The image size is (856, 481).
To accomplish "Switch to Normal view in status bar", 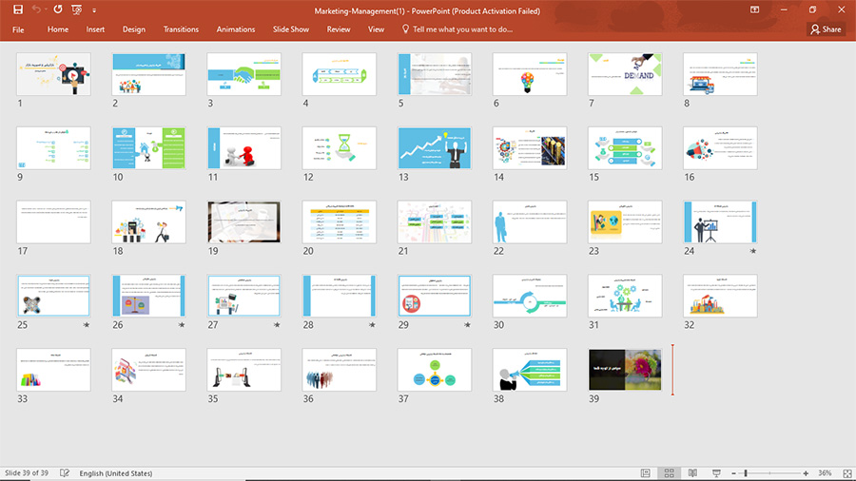I will click(x=646, y=472).
